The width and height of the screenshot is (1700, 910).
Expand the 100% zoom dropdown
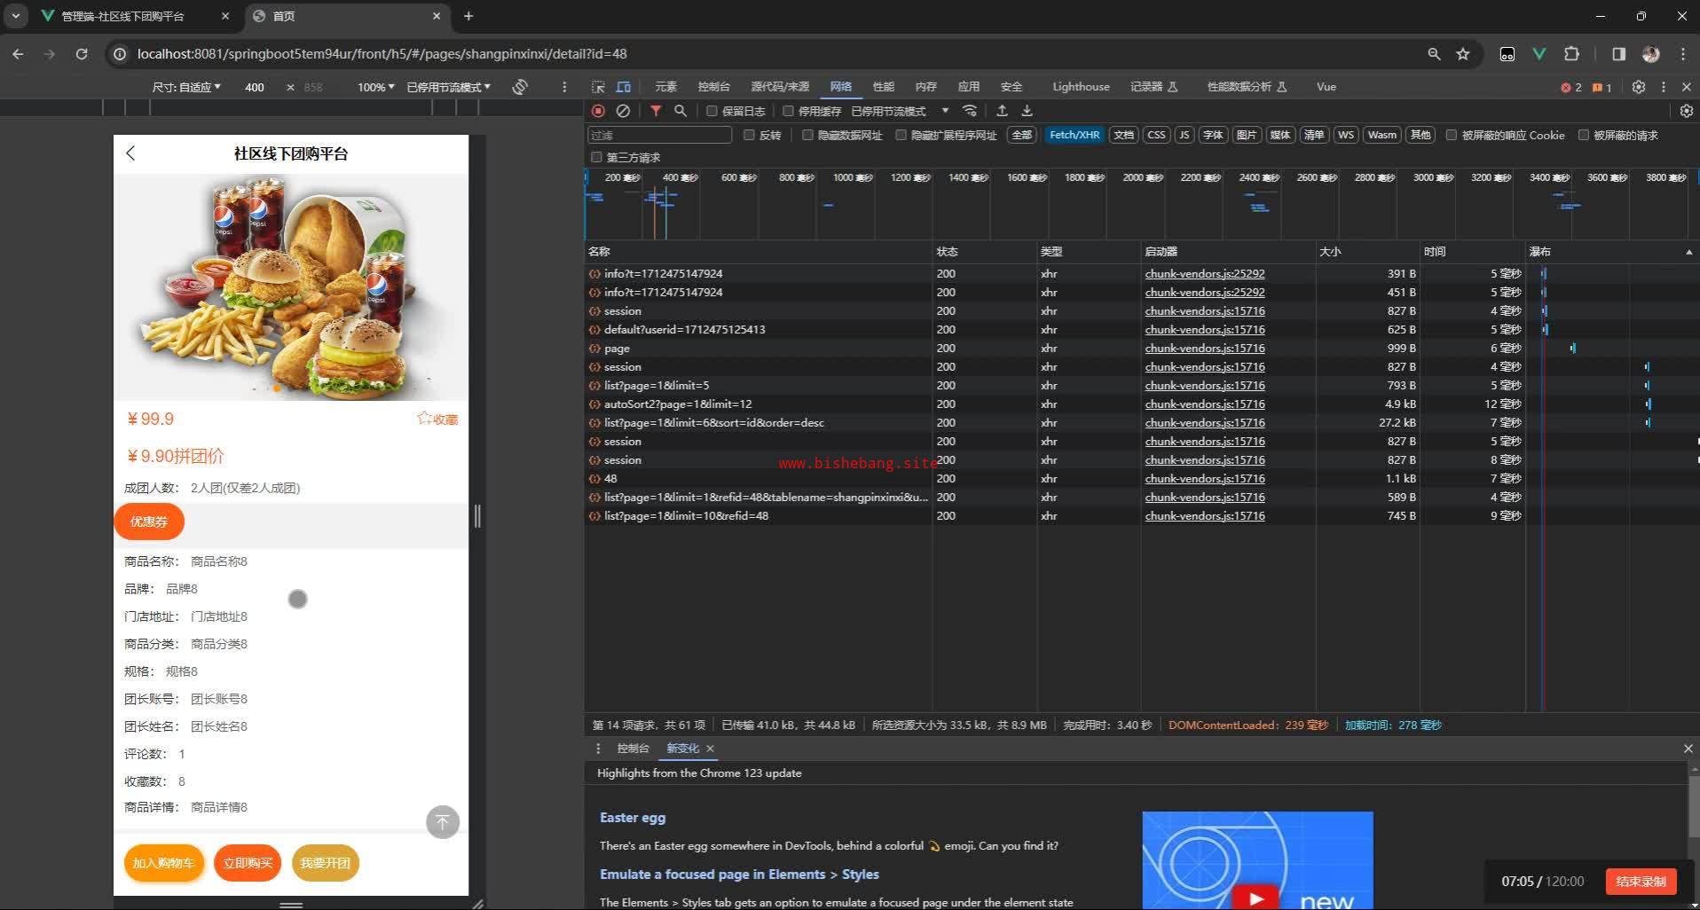pyautogui.click(x=375, y=87)
